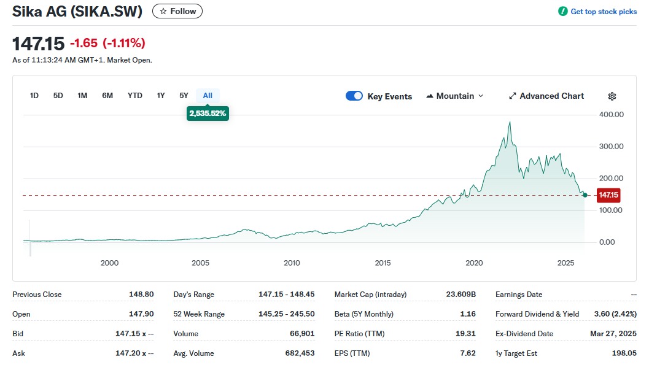Click the Advanced Chart expand icon
The height and width of the screenshot is (370, 649).
[x=513, y=96]
